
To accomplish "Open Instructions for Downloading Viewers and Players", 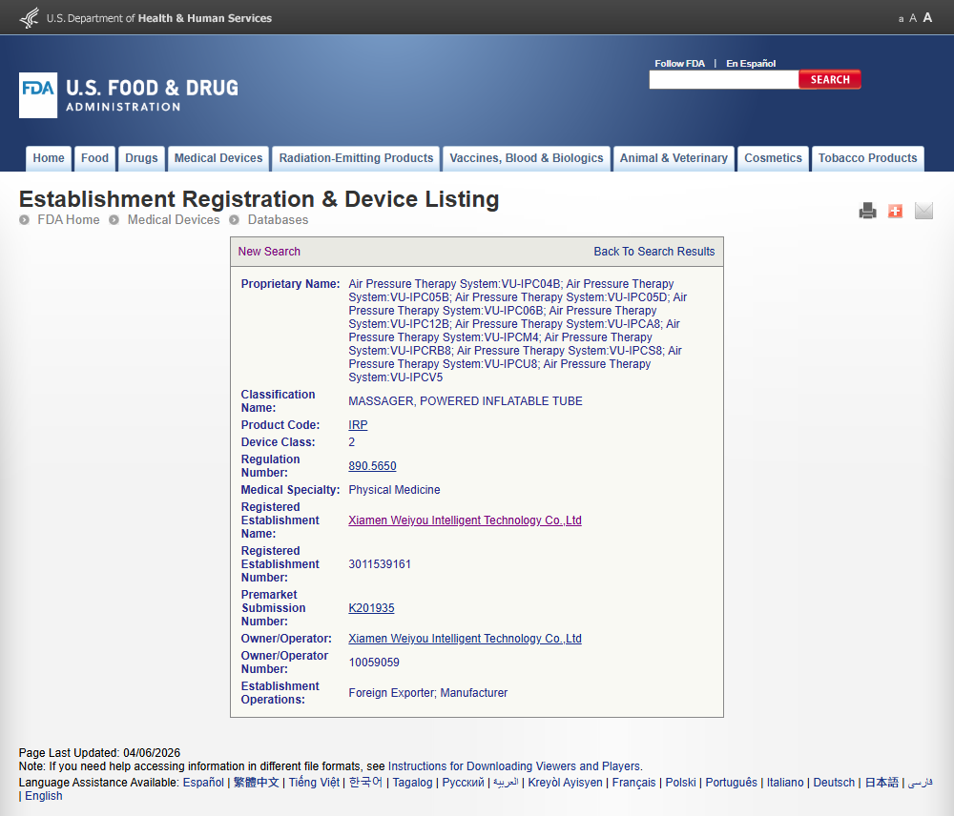I will pos(514,766).
